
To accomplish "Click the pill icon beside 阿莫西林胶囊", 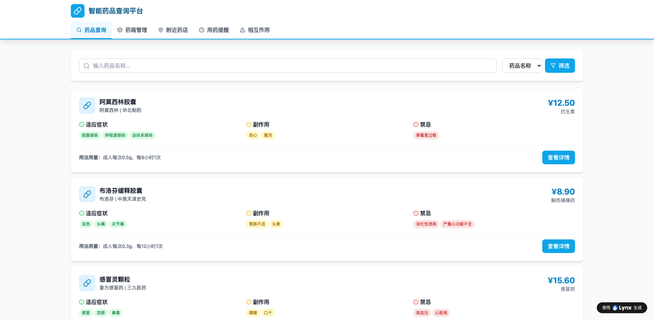I will tap(87, 106).
